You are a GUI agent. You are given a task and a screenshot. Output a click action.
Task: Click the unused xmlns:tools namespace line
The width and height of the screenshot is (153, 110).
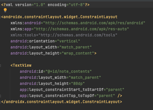click(x=64, y=35)
